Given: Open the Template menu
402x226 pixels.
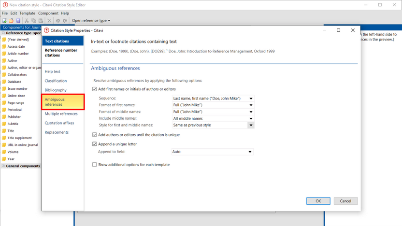Looking at the screenshot, I should click(28, 13).
